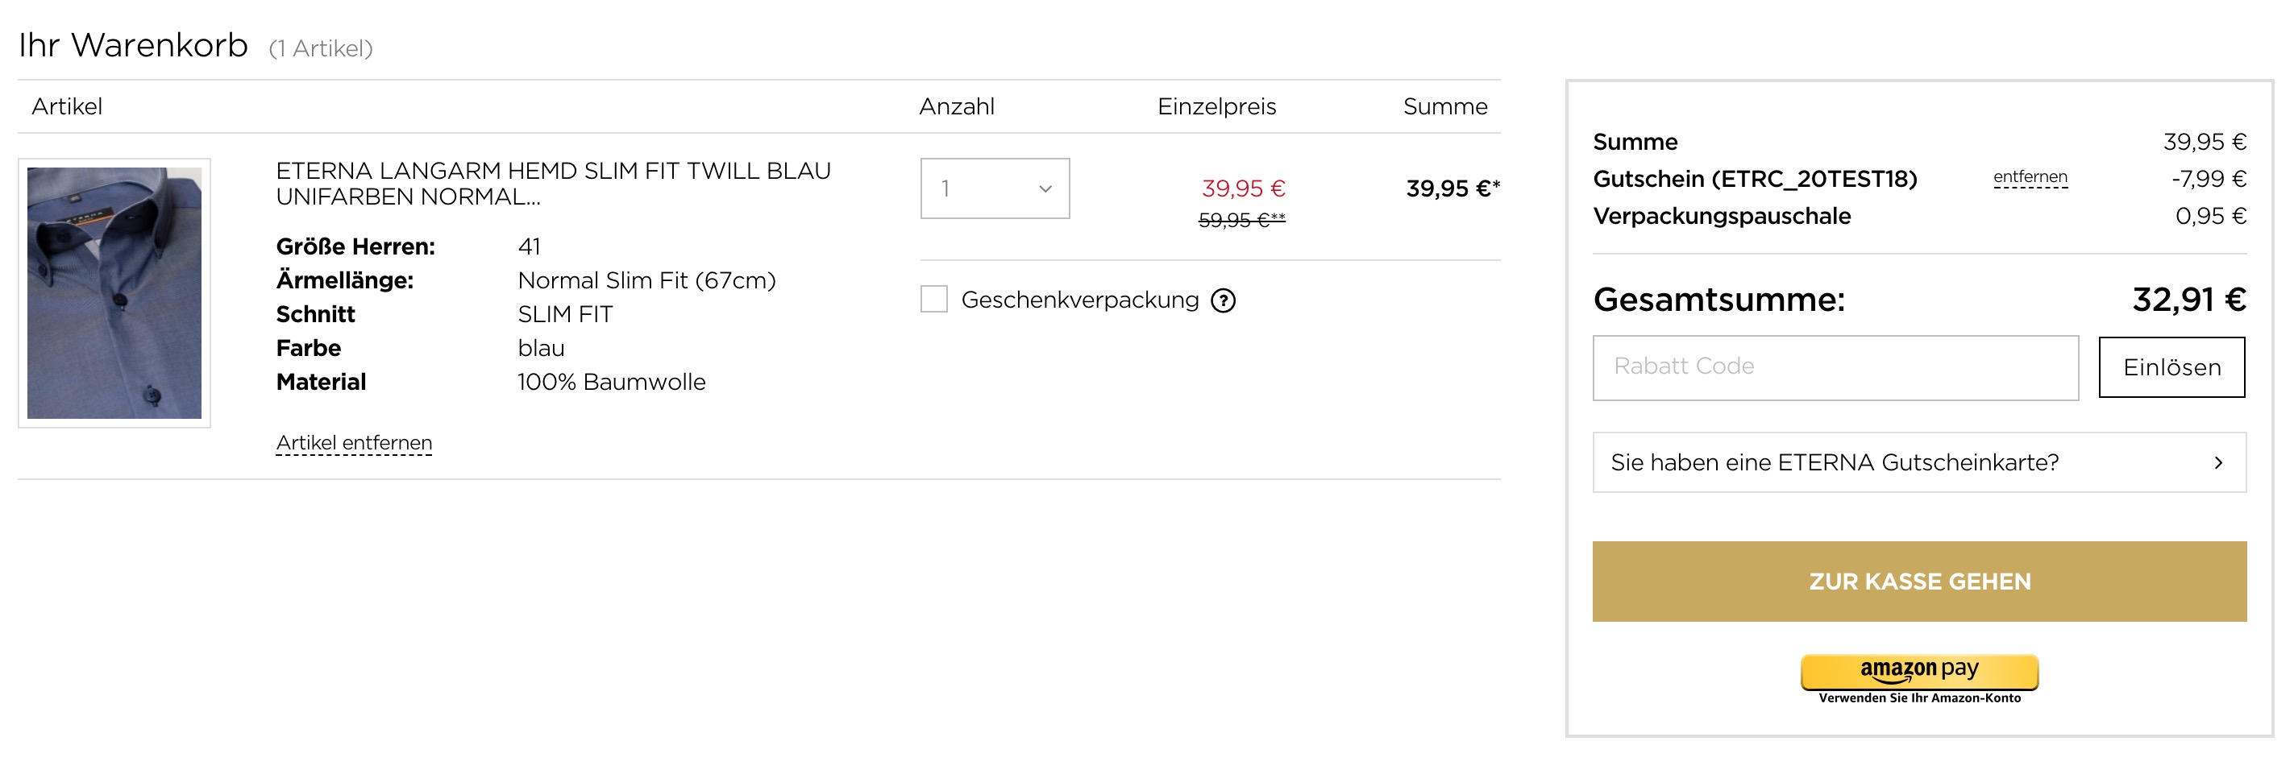
Task: Click the Geschenkverpackung help question mark icon
Action: [1224, 301]
